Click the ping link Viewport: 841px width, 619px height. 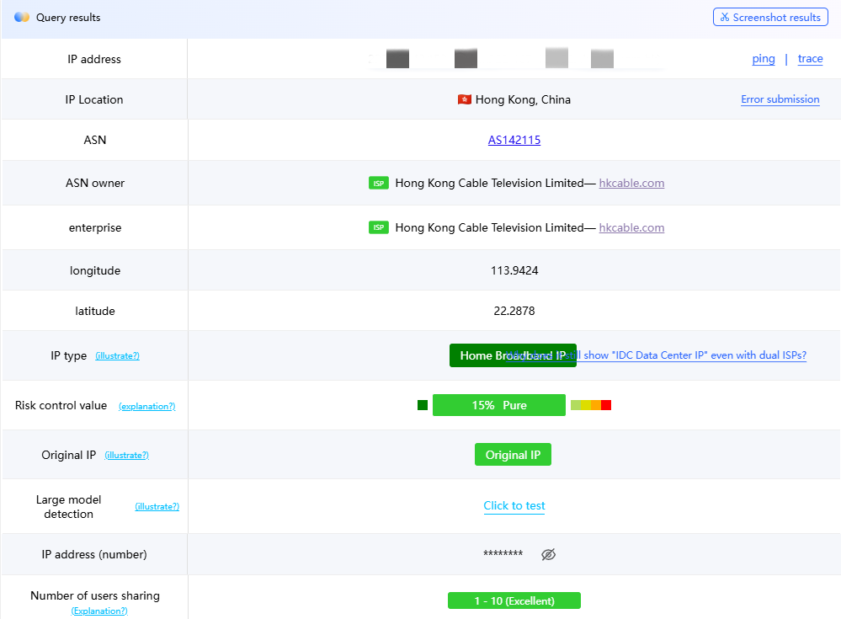(763, 58)
